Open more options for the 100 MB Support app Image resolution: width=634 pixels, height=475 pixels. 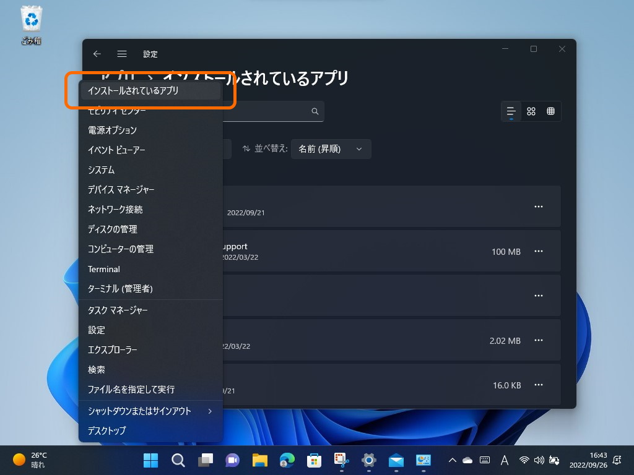pos(538,251)
